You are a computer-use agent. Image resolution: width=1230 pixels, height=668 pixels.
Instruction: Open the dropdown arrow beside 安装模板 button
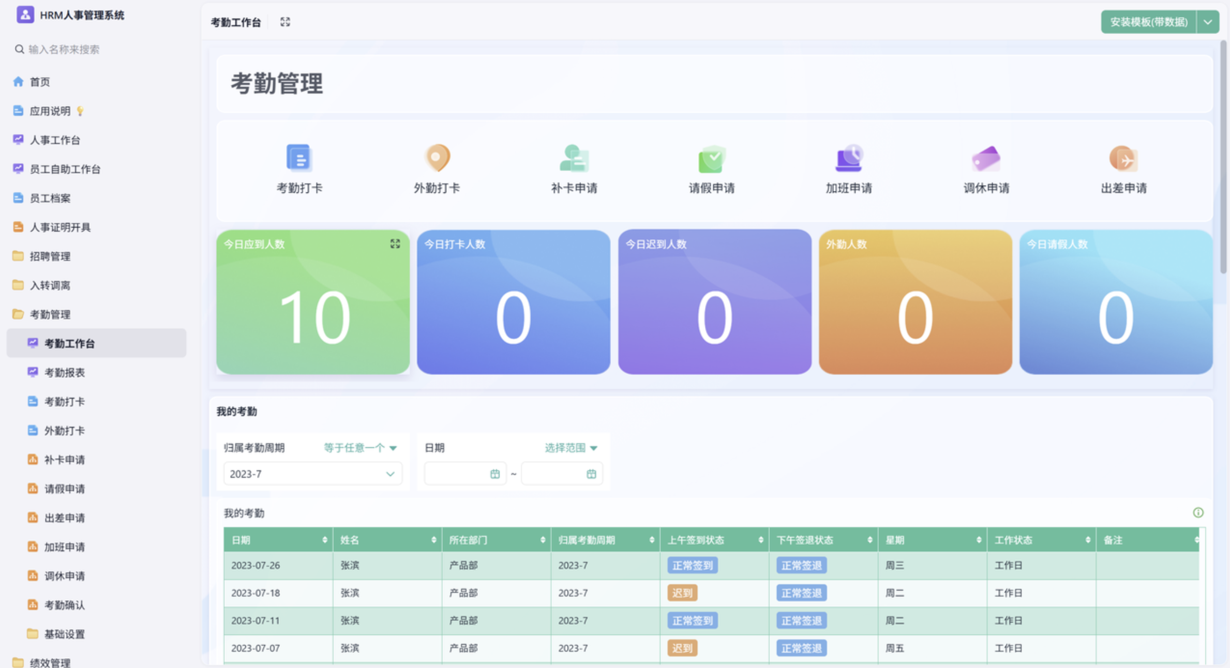[x=1208, y=22]
